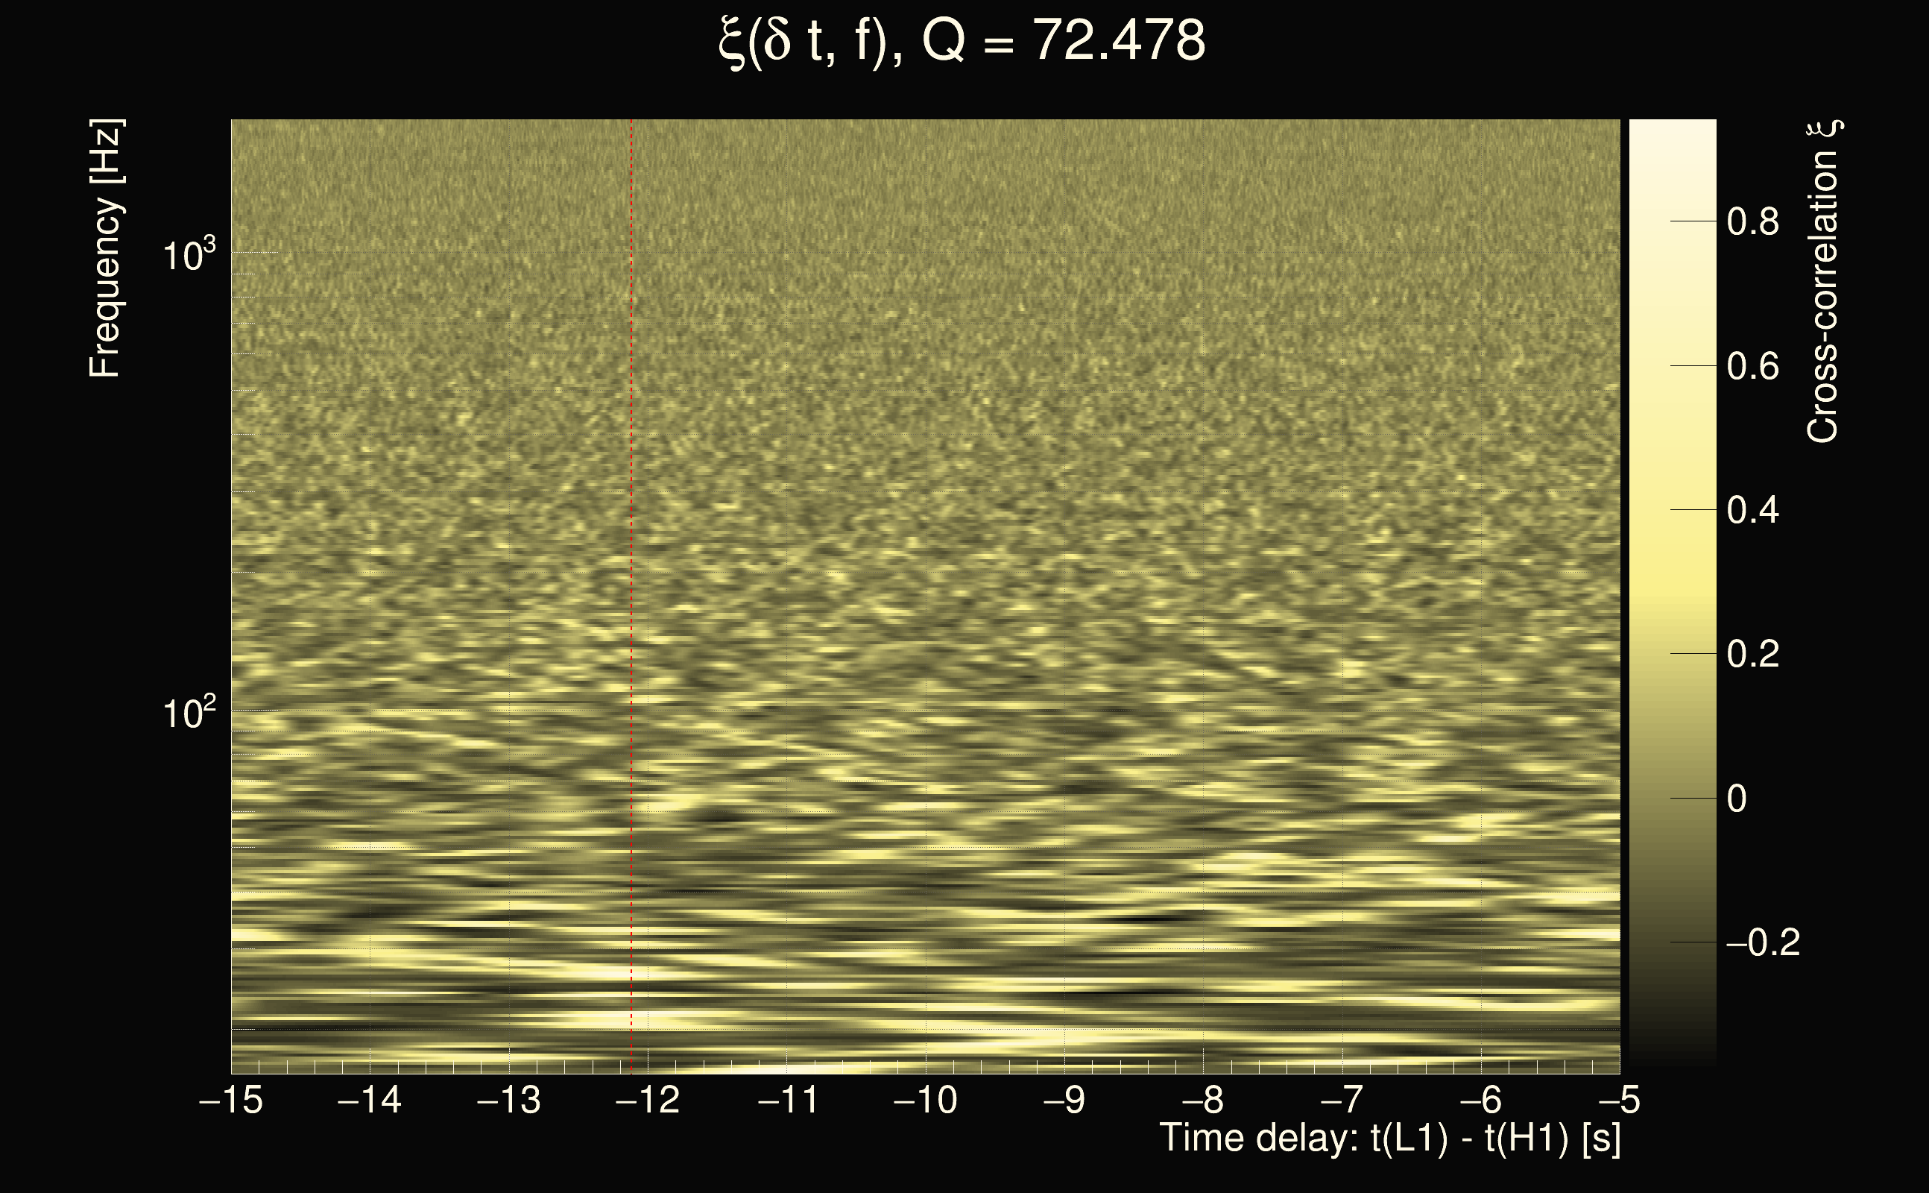Click the colorbar gradient scale

point(1672,592)
